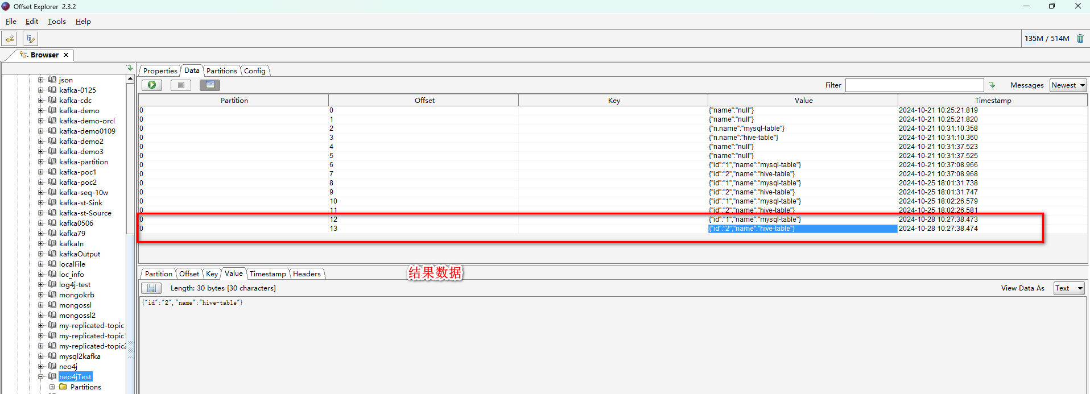1090x394 pixels.
Task: Select the kafkaOutput topic
Action: 80,254
